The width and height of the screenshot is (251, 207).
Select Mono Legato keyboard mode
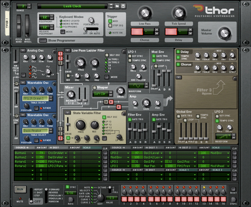pyautogui.click(x=61, y=21)
